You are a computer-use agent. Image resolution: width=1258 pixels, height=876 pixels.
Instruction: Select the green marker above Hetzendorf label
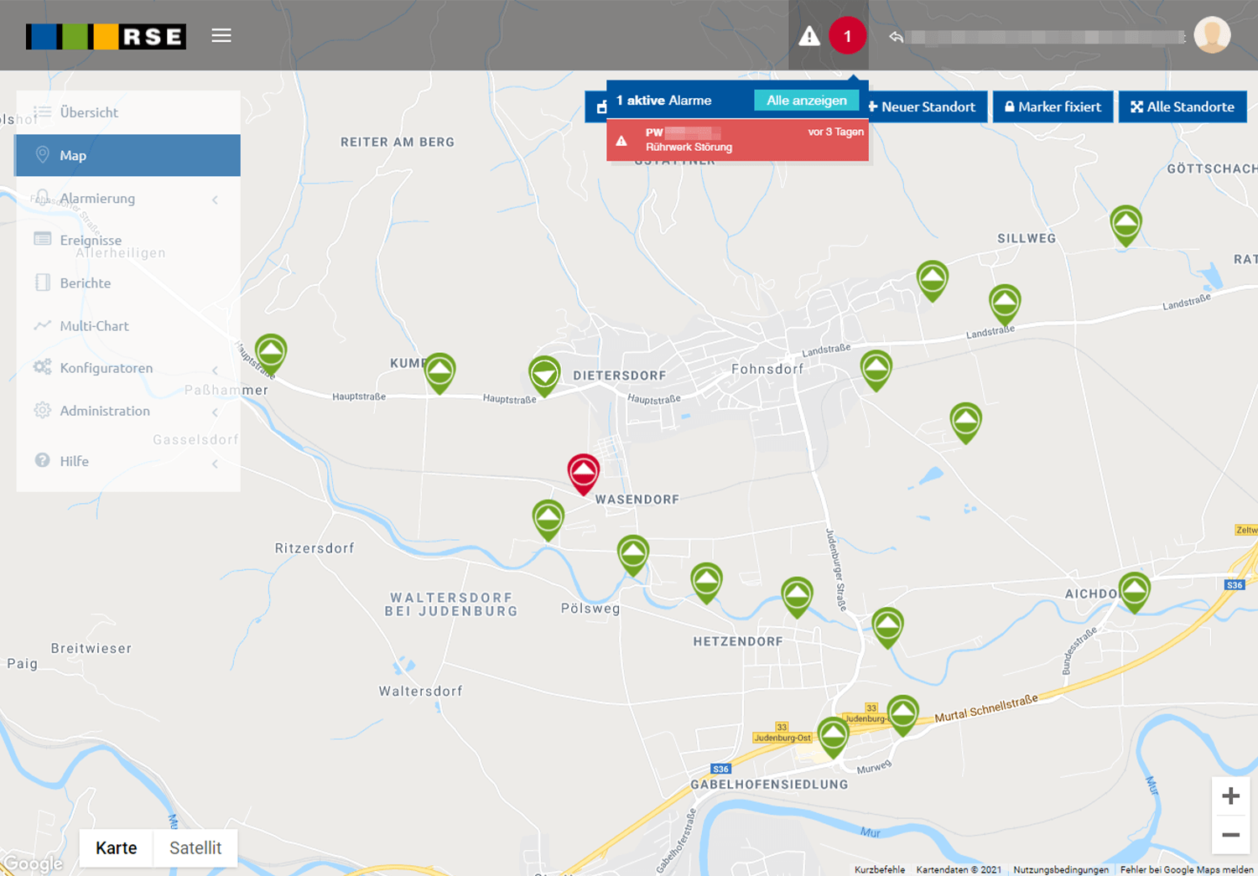pos(706,583)
